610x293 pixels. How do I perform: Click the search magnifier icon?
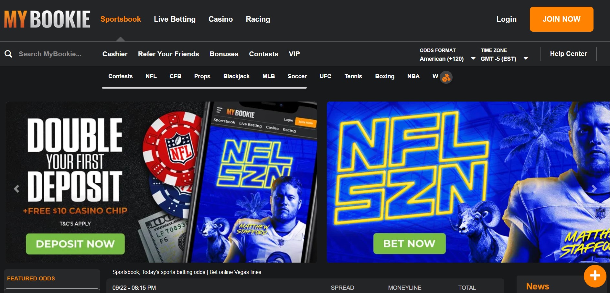(x=8, y=54)
